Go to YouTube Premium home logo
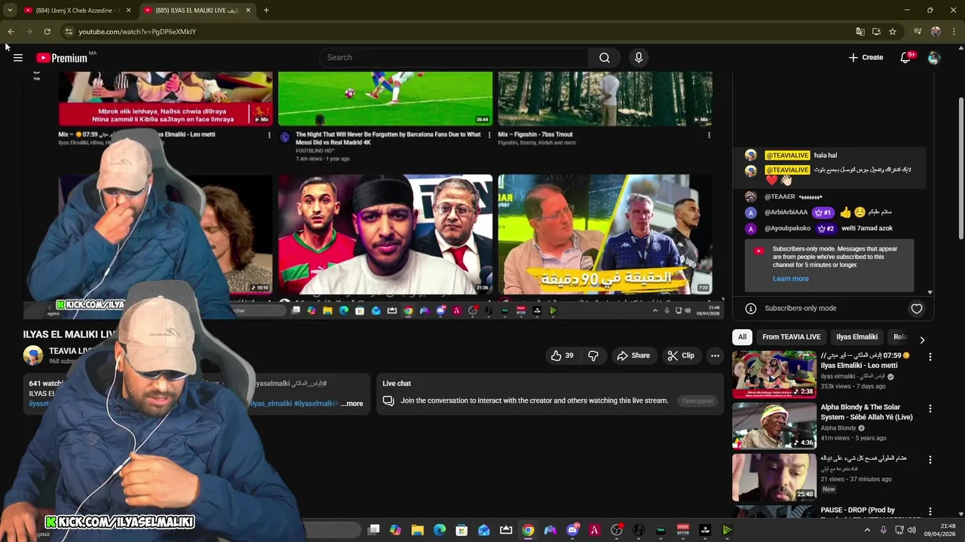The image size is (965, 542). (x=62, y=58)
